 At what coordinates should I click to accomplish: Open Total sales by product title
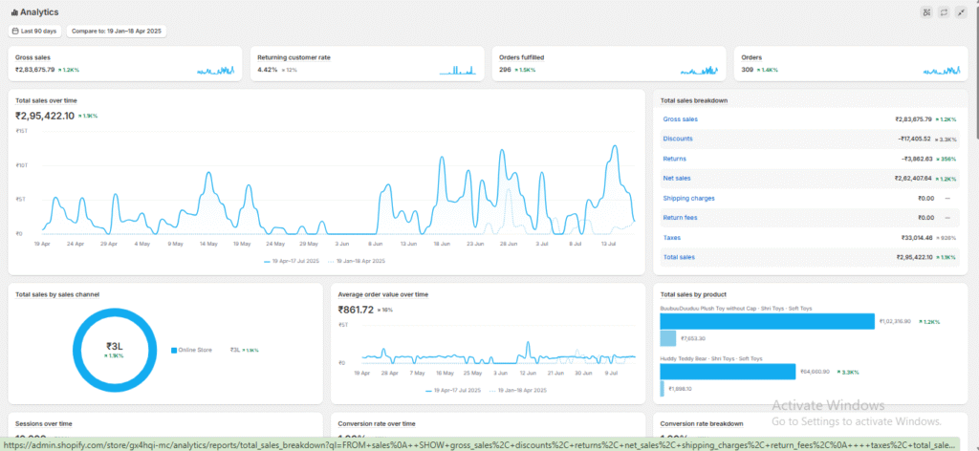click(693, 294)
